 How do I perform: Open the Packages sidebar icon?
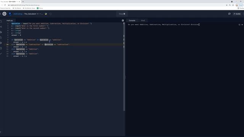pyautogui.click(x=1, y=32)
